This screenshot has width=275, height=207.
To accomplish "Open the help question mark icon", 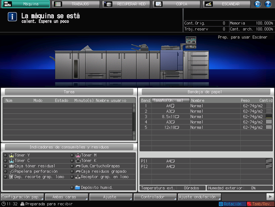I will coord(268,4).
